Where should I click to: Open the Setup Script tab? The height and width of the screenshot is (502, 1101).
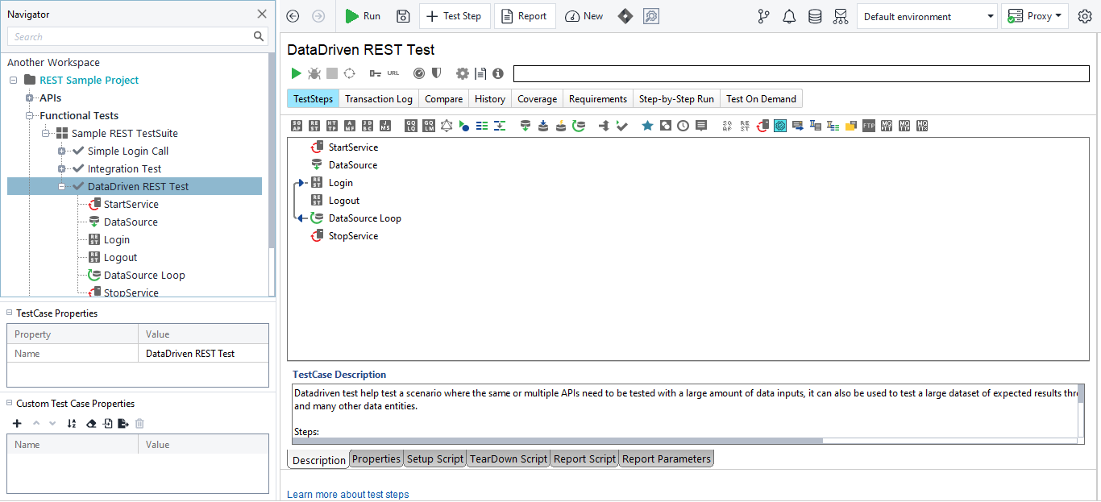pos(434,459)
